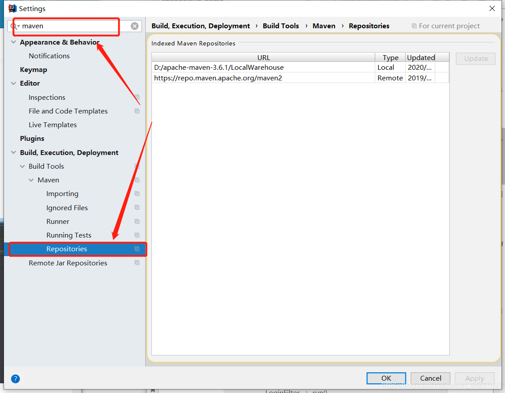Click Update for selected repository
505x393 pixels.
pyautogui.click(x=476, y=59)
